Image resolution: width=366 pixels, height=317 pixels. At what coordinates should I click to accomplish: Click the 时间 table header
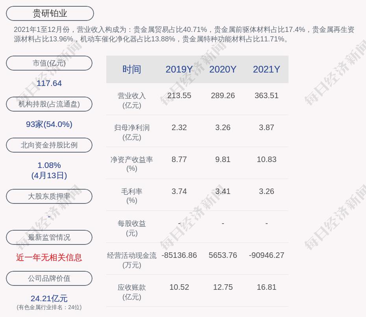[x=132, y=69]
